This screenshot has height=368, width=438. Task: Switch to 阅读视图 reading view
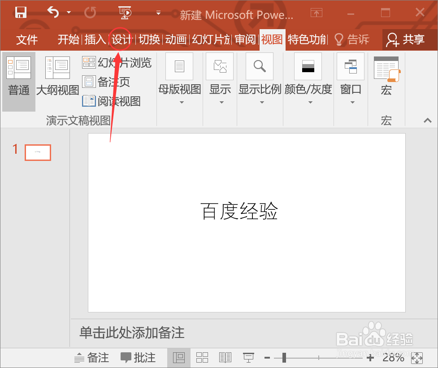pyautogui.click(x=112, y=101)
